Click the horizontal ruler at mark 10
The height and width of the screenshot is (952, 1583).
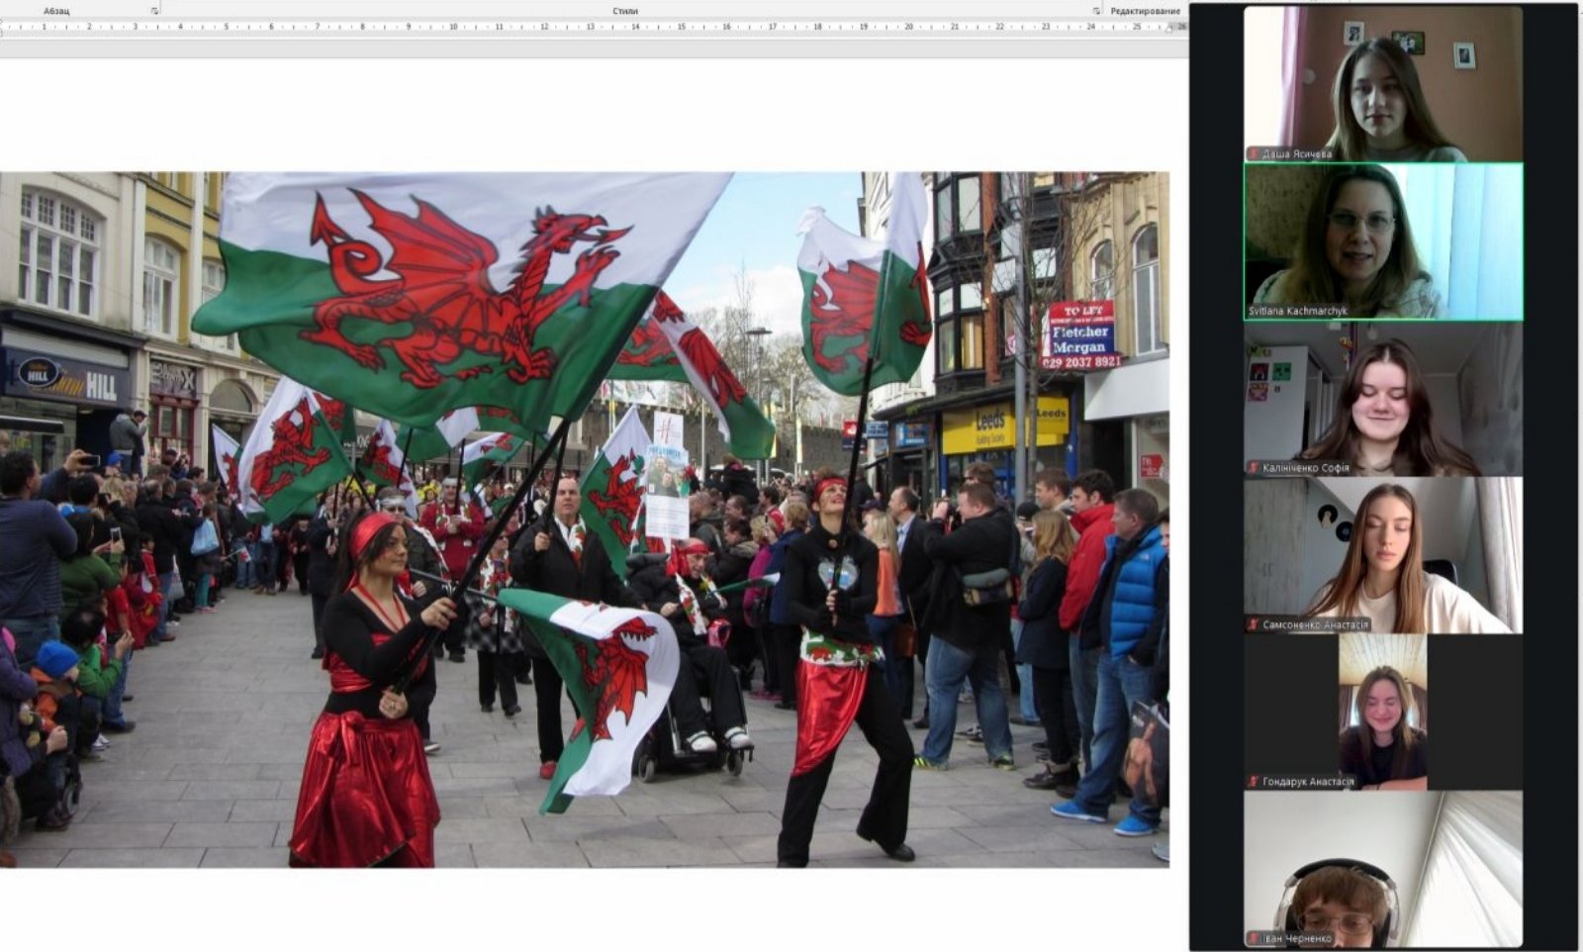[x=453, y=27]
